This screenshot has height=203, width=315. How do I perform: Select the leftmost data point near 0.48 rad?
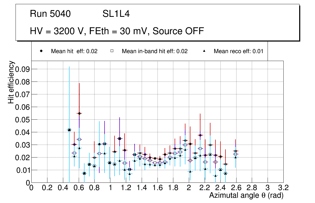(69, 130)
